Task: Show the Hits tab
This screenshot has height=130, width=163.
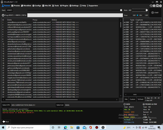Action: 126,99
